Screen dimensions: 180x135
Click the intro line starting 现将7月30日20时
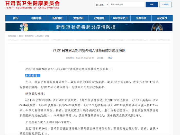coord(69,69)
